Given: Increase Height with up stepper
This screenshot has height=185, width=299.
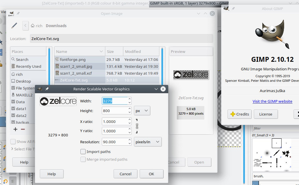Looking at the screenshot, I should tap(130, 109).
